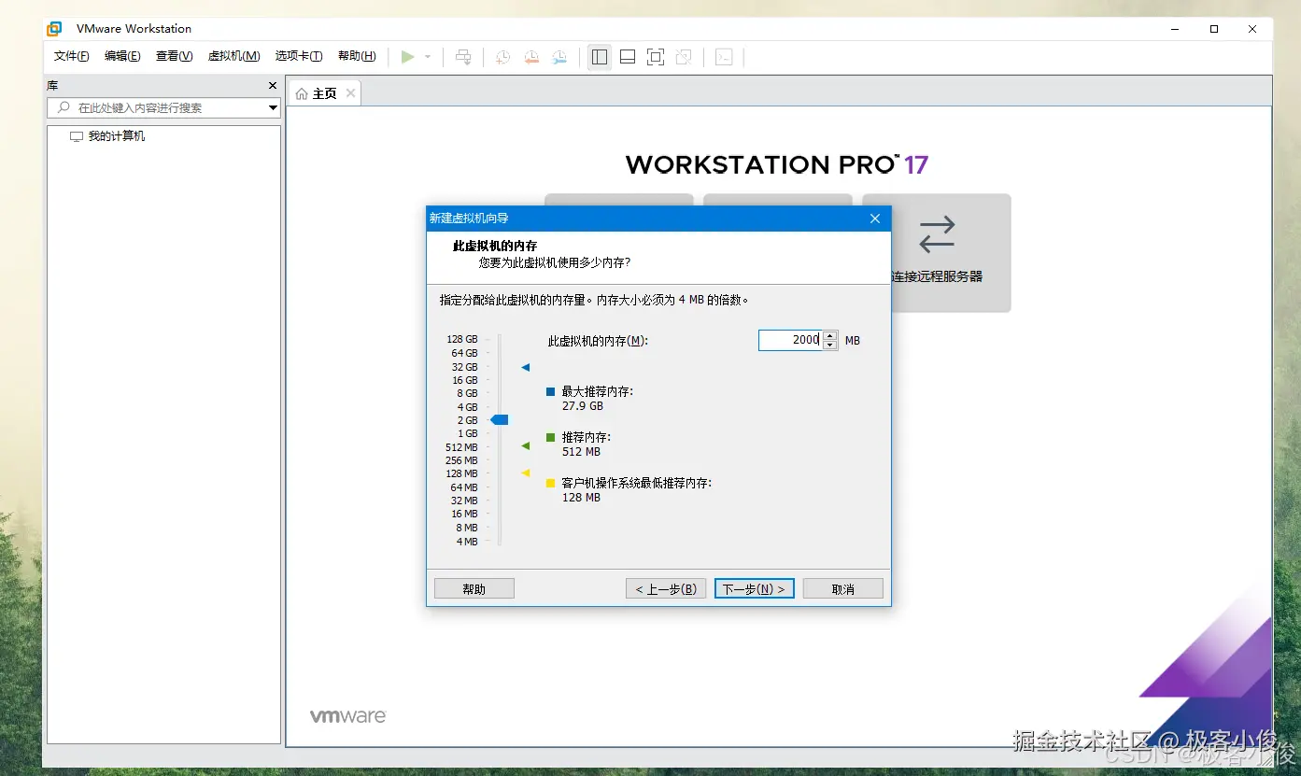1301x776 pixels.
Task: Click the 64 GB scale label
Action: [465, 353]
